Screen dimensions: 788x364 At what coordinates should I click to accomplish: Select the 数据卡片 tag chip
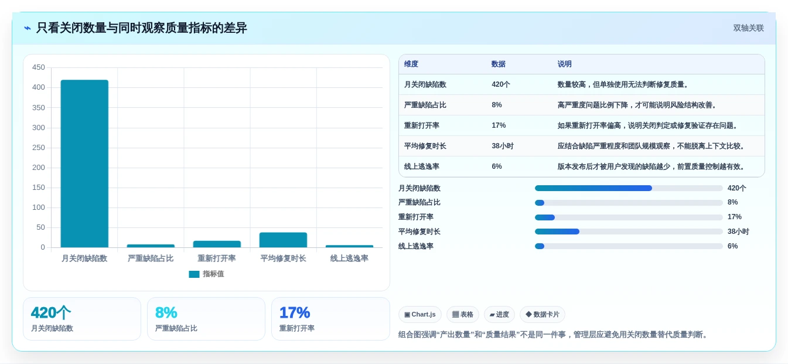543,315
